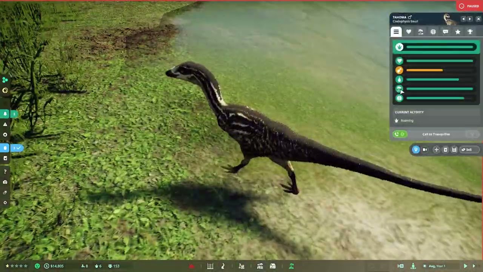Screen dimensions: 483x272
Task: Click the $14,805 park funds
Action: (x=54, y=266)
